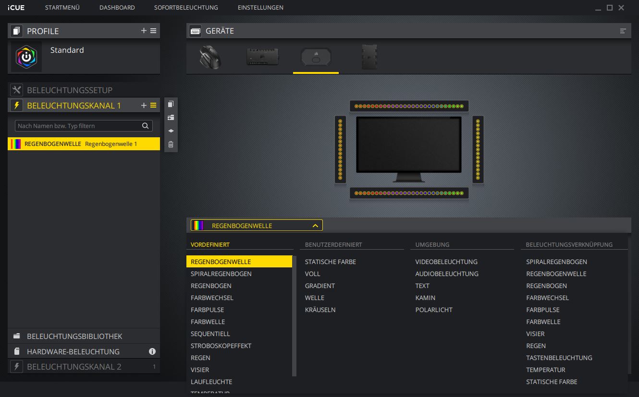Open Sofortbeleuchtung menu
This screenshot has height=397, width=639.
[x=186, y=8]
